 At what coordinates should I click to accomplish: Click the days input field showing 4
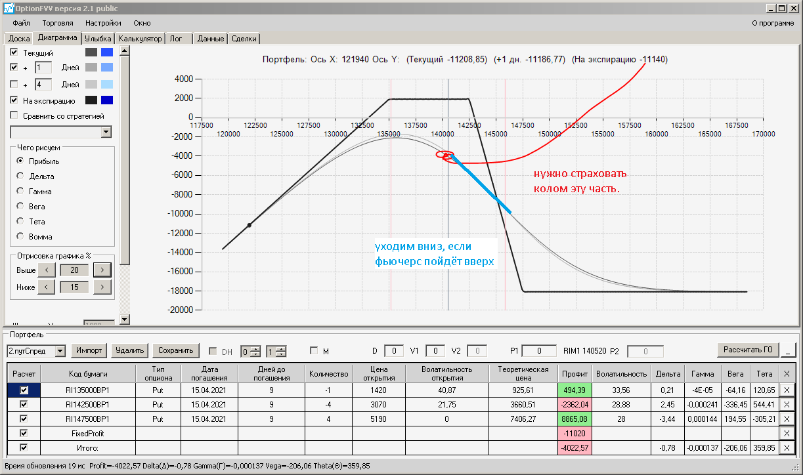tap(43, 85)
